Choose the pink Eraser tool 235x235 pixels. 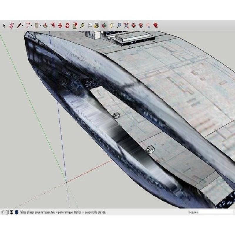click(x=11, y=26)
